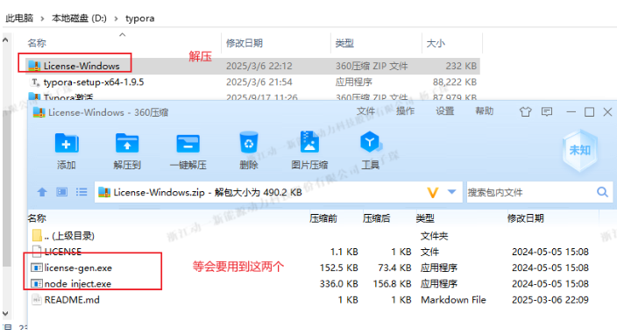Click the 88,222 KB size cell
This screenshot has width=617, height=335.
[455, 82]
